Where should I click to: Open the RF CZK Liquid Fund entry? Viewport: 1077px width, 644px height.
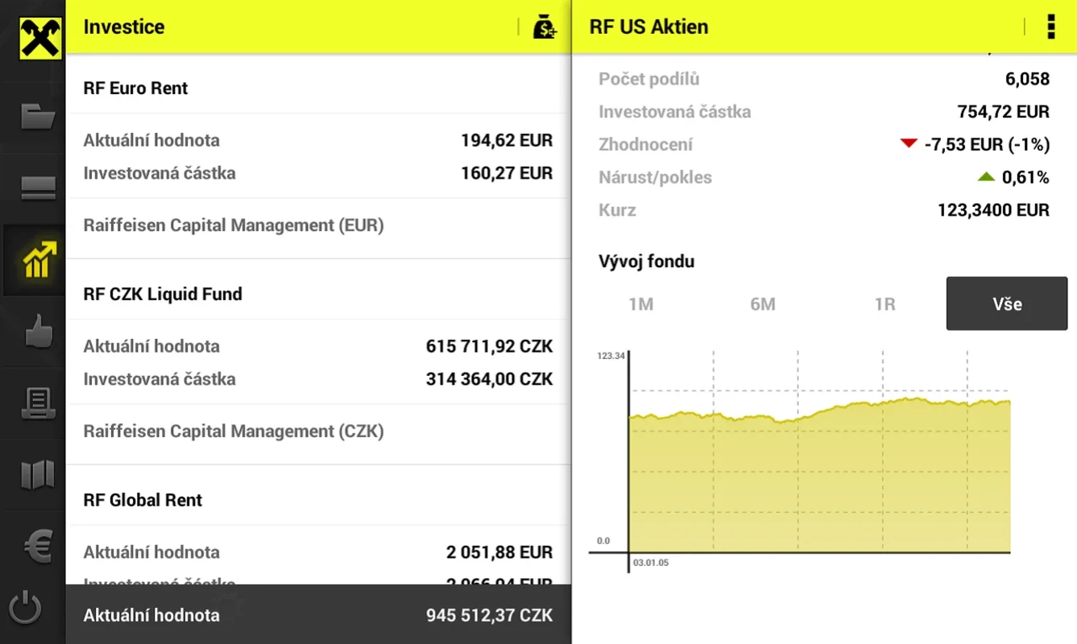click(163, 294)
